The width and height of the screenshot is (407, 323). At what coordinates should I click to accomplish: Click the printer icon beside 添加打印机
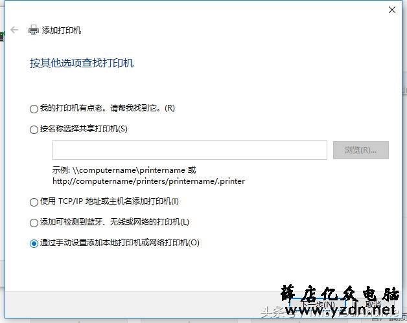(x=34, y=30)
